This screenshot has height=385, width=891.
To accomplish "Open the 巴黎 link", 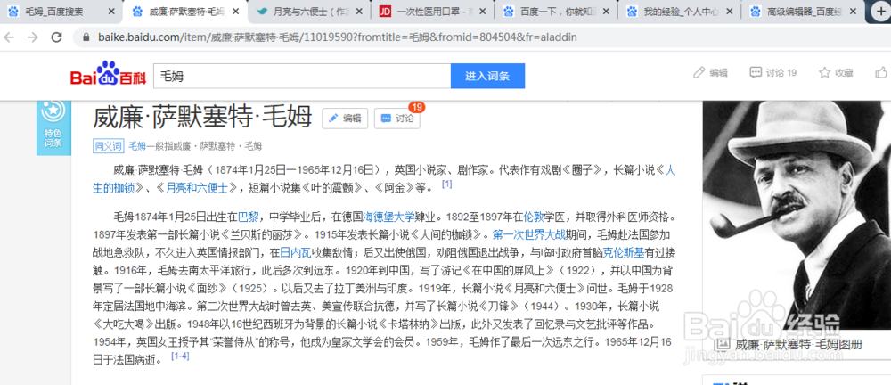I will [x=249, y=217].
